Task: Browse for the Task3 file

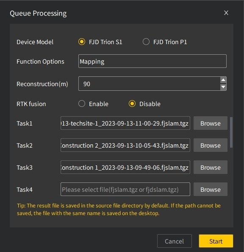Action: [211, 167]
